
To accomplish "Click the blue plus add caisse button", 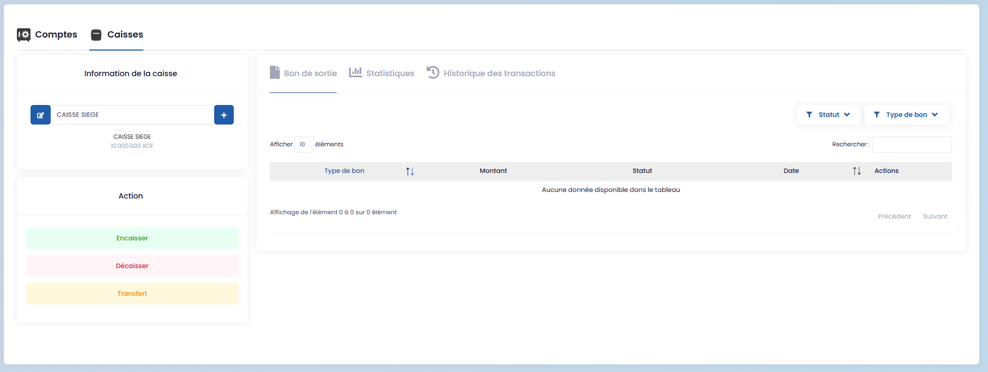I will [223, 115].
